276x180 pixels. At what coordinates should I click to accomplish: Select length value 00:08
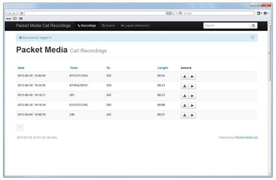click(161, 105)
